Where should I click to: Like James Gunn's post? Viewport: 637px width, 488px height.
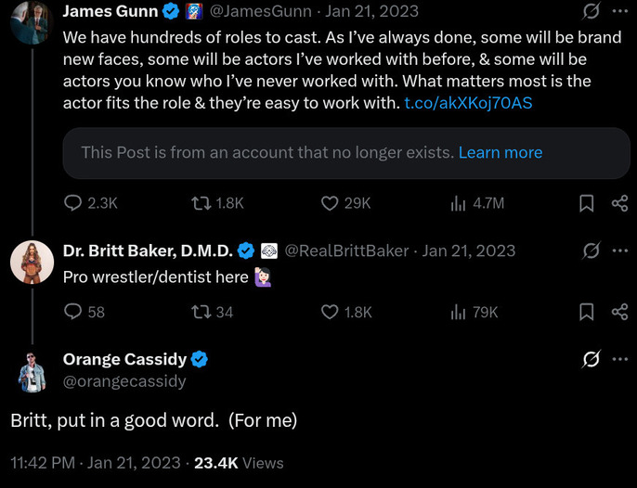(x=330, y=203)
